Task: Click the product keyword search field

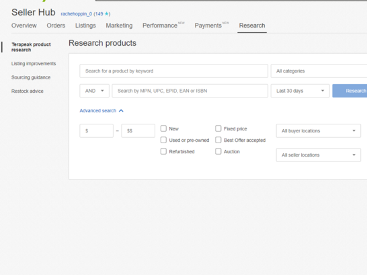Action: [x=173, y=71]
